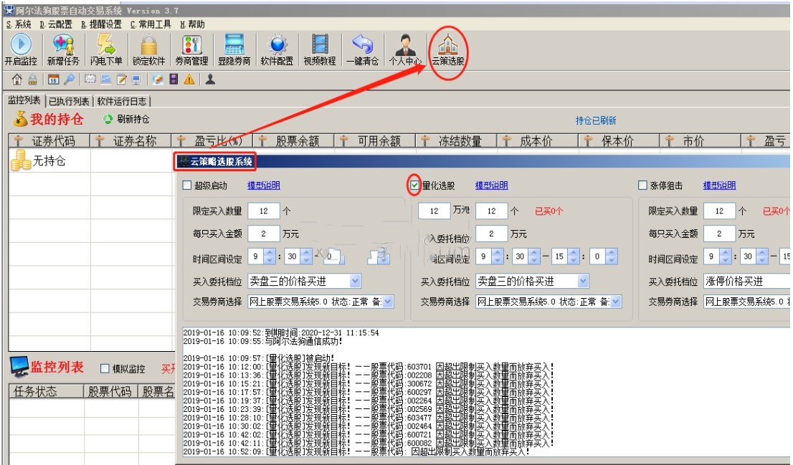Open 云策选股 cloud stock picker
The height and width of the screenshot is (465, 793).
point(447,49)
